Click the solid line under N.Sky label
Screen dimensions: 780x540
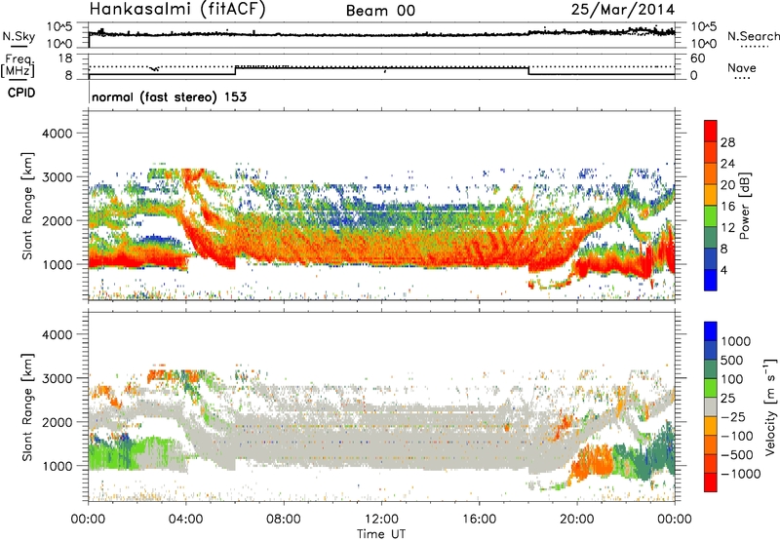19,46
